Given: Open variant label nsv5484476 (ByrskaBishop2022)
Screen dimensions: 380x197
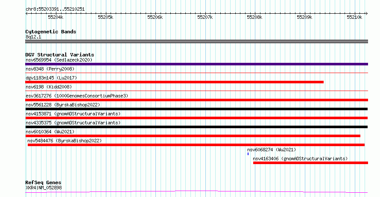Looking at the screenshot, I should [x=64, y=141].
